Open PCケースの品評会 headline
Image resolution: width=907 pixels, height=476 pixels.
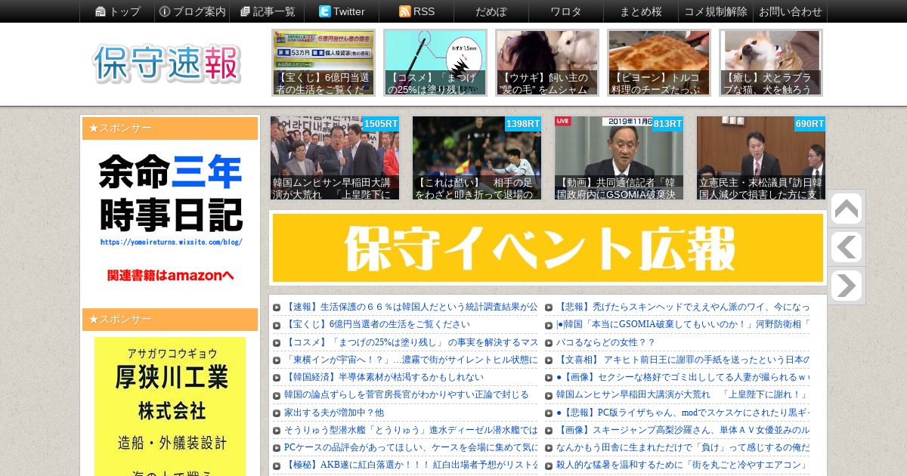point(410,447)
